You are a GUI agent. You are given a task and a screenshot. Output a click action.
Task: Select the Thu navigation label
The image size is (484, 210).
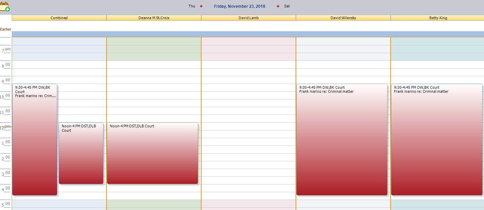pos(191,6)
